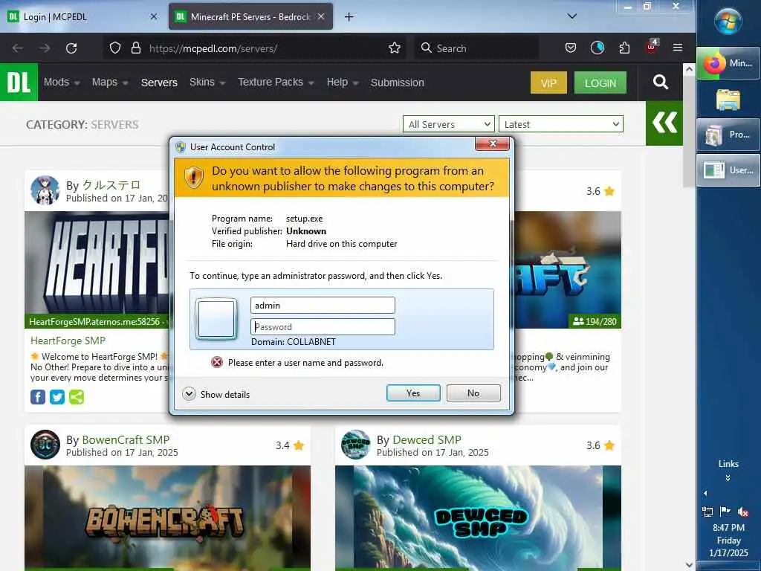List all tabs with the chevron
The height and width of the screenshot is (571, 761).
point(572,16)
